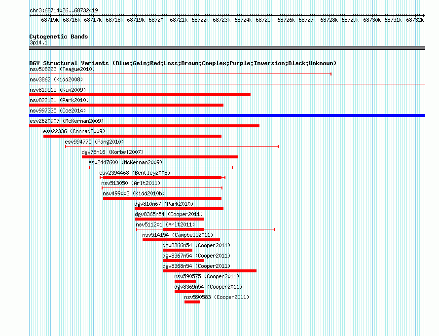The image size is (439, 336).
Task: Select the dgv8366n54 (Cooper2011) label
Action: click(196, 245)
